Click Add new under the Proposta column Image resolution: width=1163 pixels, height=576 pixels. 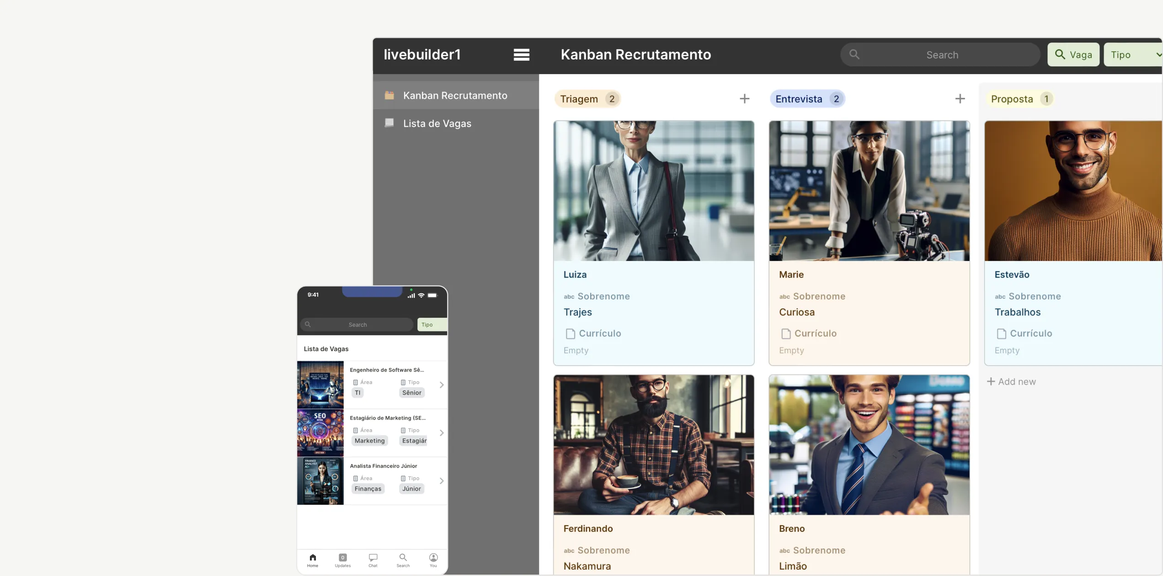[x=1011, y=382]
